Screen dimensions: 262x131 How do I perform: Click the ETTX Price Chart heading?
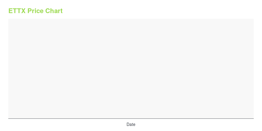(35, 11)
